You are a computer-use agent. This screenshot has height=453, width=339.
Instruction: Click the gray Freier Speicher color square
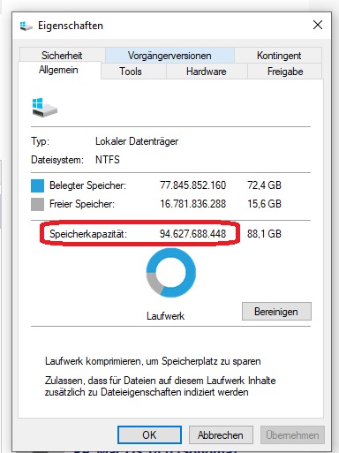(x=37, y=204)
